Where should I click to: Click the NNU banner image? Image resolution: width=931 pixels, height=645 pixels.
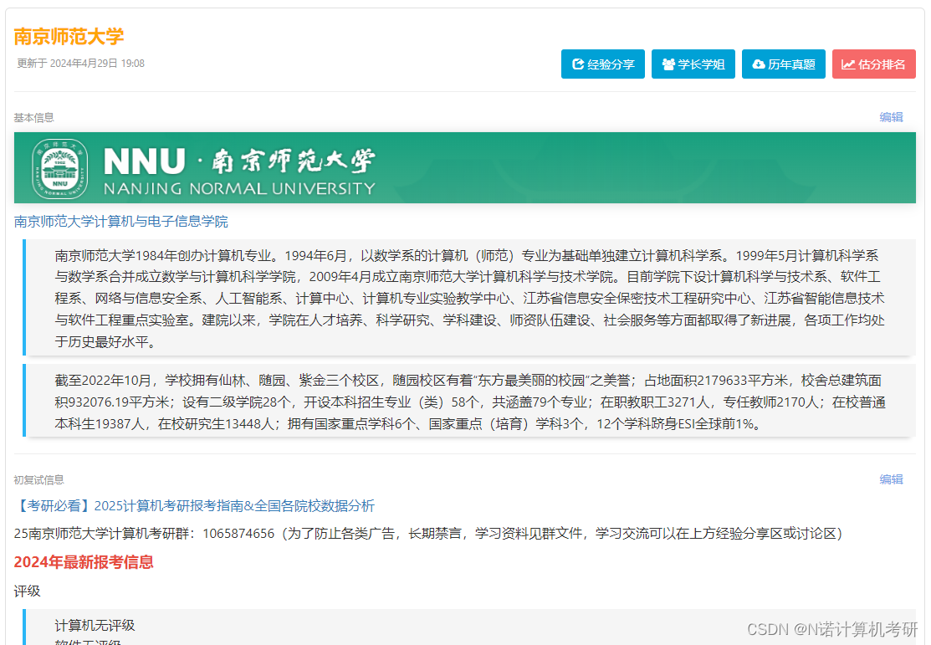[x=465, y=167]
